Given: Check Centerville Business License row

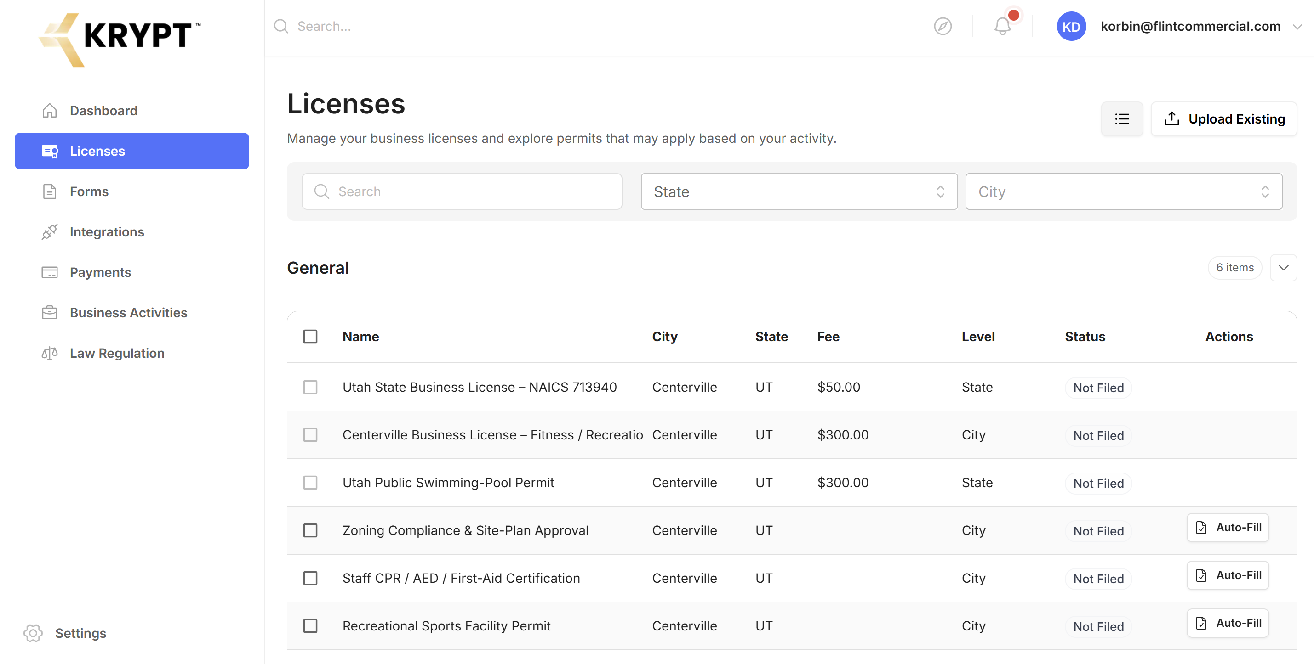Looking at the screenshot, I should pyautogui.click(x=310, y=435).
